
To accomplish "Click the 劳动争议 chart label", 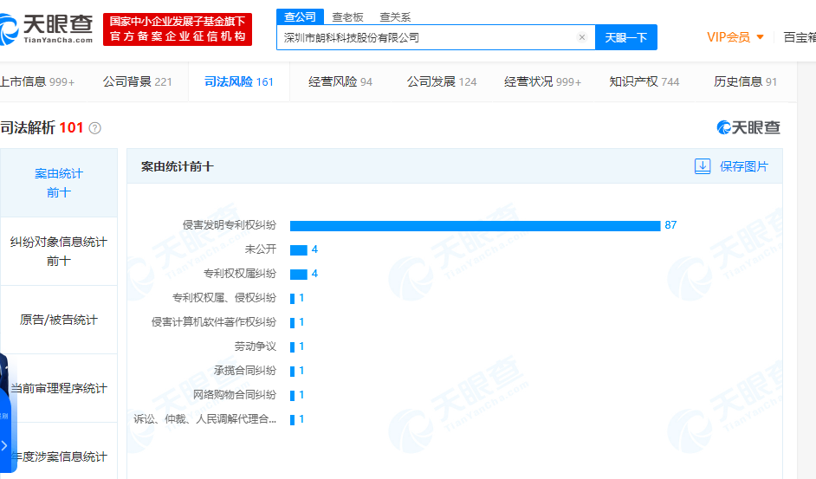I will tap(256, 346).
